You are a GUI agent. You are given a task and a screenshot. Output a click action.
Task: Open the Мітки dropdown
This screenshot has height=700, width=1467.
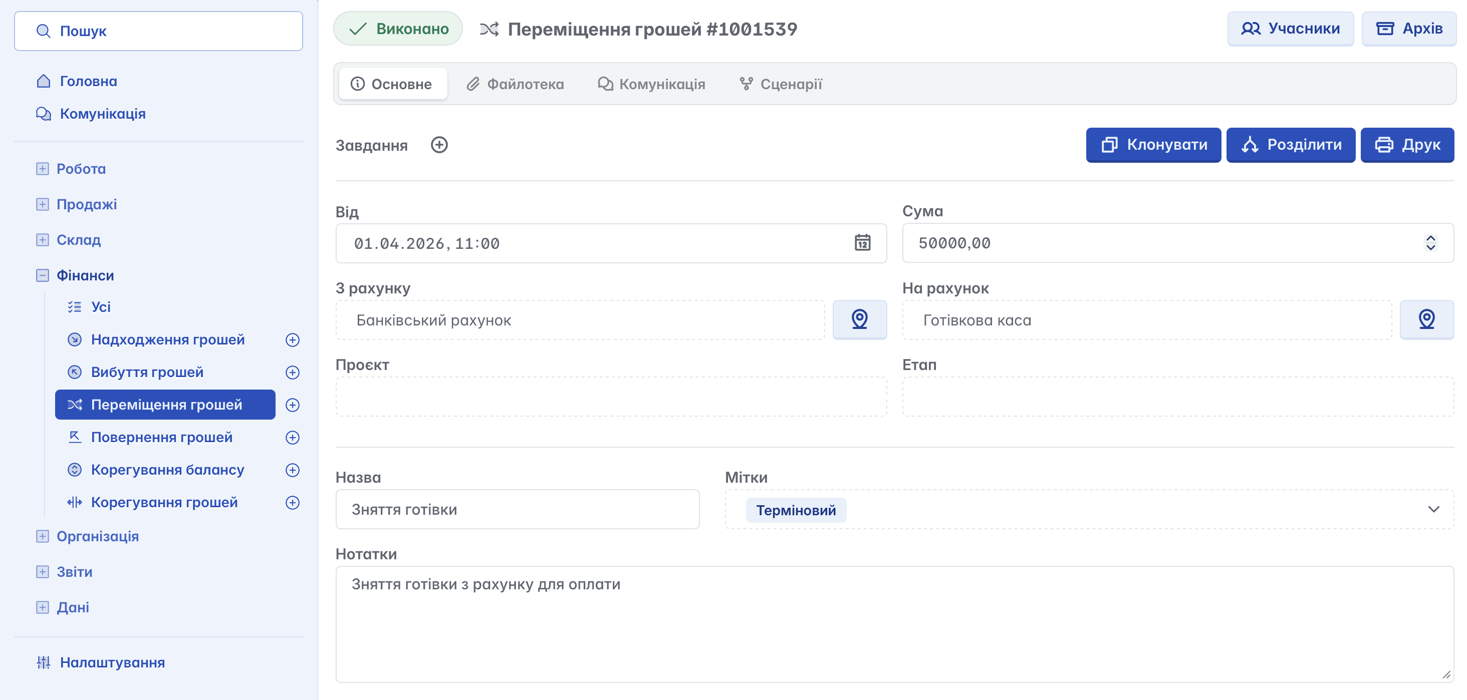pyautogui.click(x=1433, y=509)
